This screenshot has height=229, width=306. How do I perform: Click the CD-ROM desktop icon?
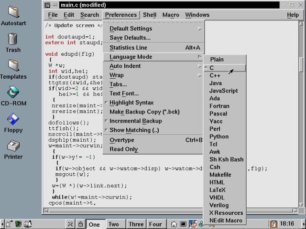(x=13, y=93)
